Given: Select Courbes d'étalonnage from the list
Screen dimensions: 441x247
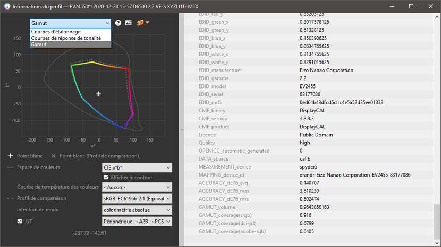Looking at the screenshot, I should [56, 32].
